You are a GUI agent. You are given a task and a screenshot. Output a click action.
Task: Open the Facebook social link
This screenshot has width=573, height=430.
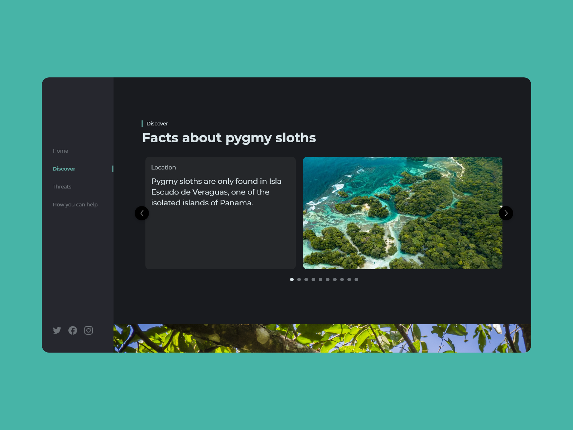click(x=73, y=330)
